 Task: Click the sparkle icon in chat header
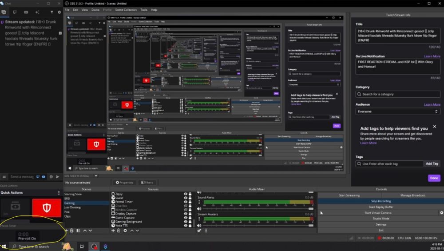37,12
